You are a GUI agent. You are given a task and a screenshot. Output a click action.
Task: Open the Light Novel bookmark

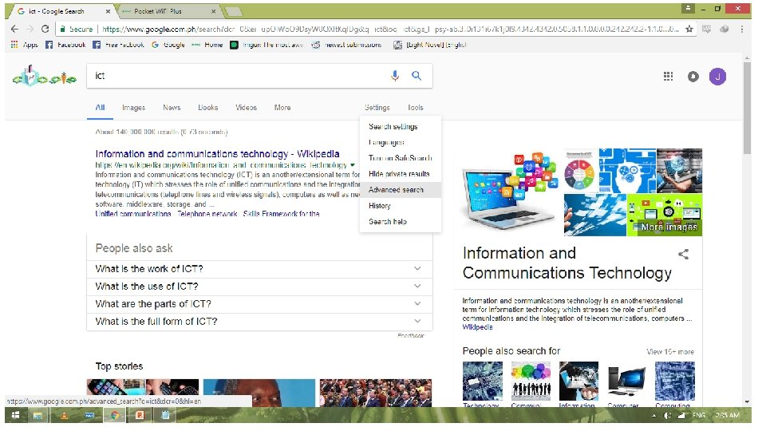[430, 45]
